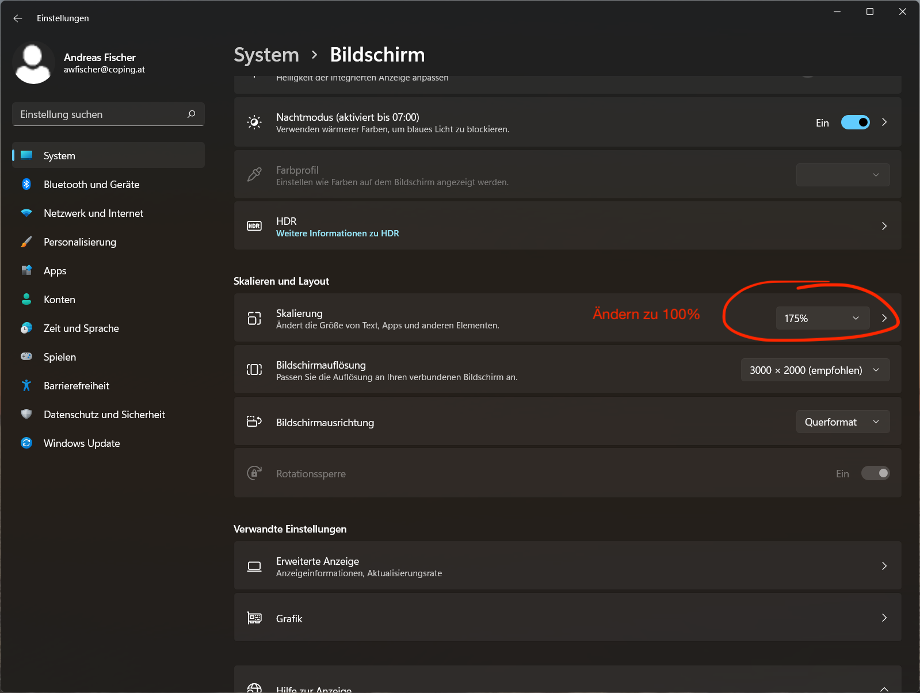Click the System monitor icon
The height and width of the screenshot is (693, 920).
pos(26,155)
